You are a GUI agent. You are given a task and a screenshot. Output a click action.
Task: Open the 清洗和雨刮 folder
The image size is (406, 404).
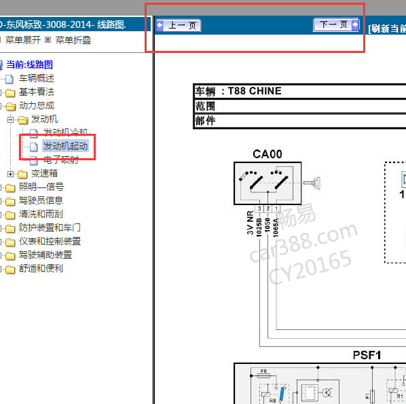(41, 214)
